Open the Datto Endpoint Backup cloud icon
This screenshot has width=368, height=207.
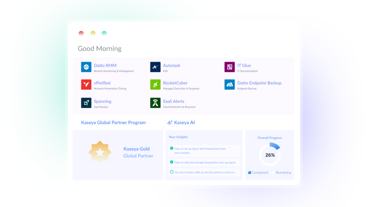230,85
